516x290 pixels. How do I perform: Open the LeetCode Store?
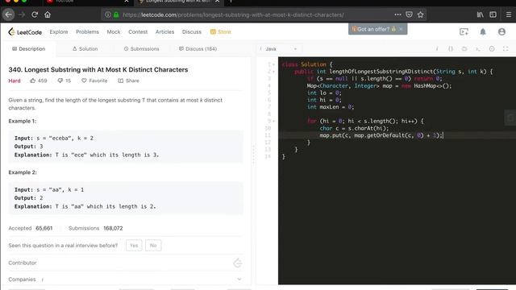tap(220, 32)
